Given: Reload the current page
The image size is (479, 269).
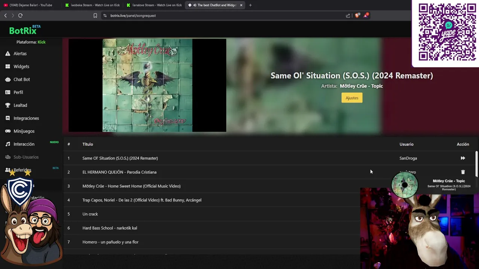Looking at the screenshot, I should [x=20, y=15].
